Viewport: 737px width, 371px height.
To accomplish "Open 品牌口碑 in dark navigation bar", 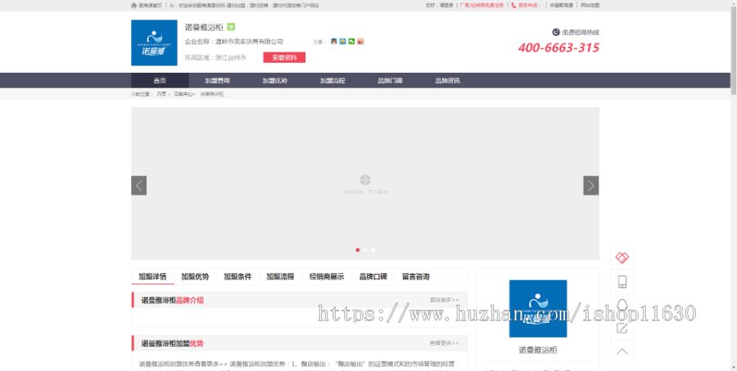I will coord(390,81).
